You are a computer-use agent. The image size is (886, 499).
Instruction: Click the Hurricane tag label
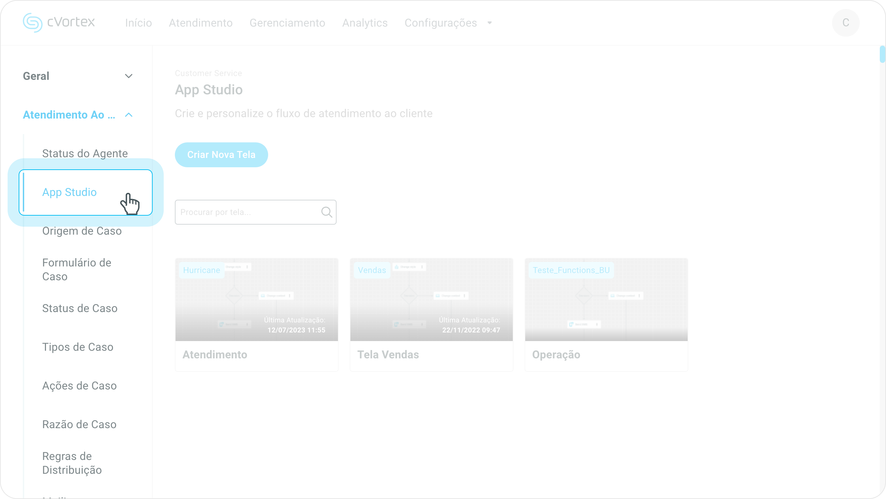(x=201, y=270)
